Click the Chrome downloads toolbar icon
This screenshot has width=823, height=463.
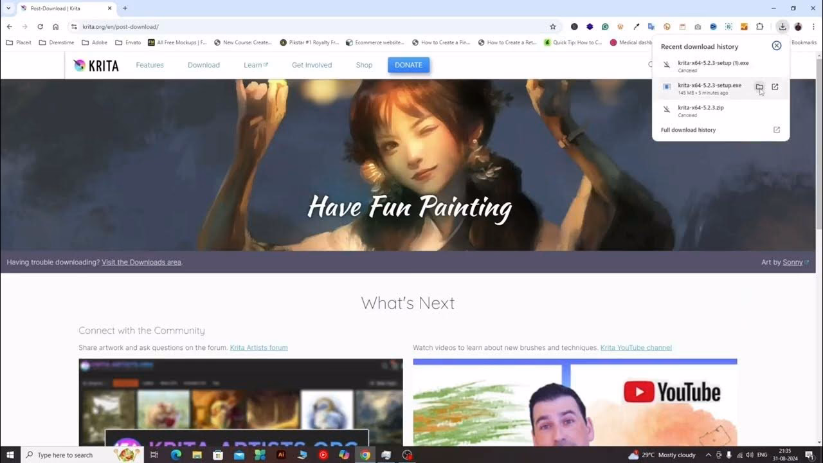(x=782, y=26)
